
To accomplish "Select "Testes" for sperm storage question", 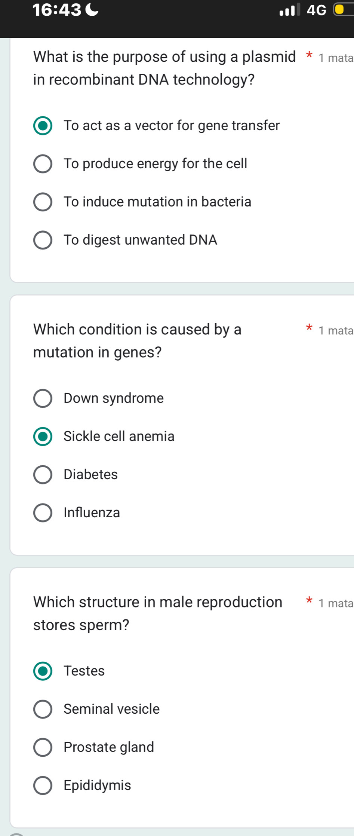I will point(42,671).
